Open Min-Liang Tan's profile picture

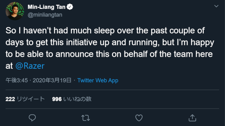[14, 11]
